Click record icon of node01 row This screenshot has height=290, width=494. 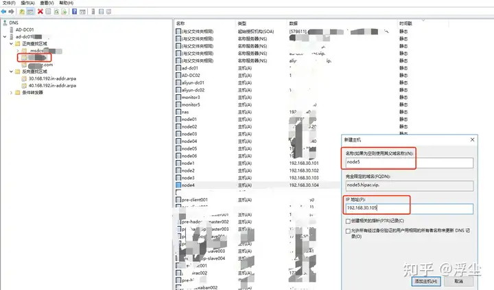[178, 120]
